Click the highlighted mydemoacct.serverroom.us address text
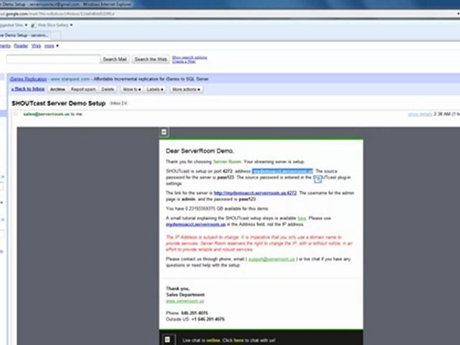The width and height of the screenshot is (460, 345). [283, 171]
